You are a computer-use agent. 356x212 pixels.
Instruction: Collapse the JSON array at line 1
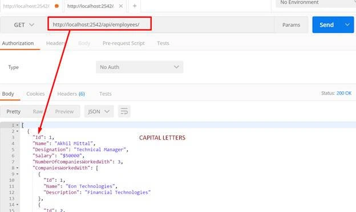[17, 125]
